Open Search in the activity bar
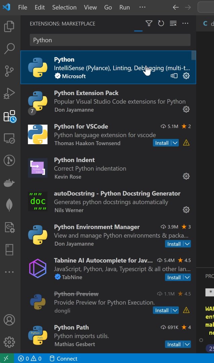The width and height of the screenshot is (214, 363). pos(9,49)
